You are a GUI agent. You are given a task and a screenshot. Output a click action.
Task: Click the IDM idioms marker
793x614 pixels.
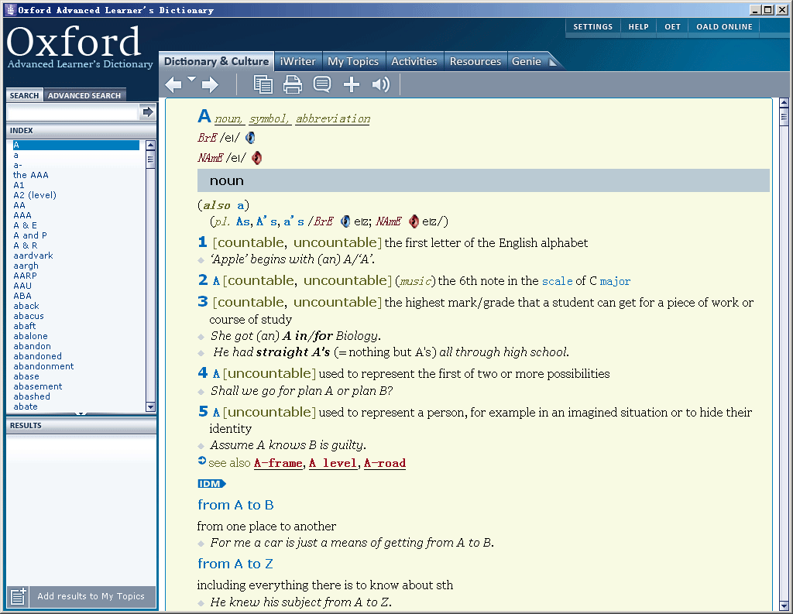(211, 484)
